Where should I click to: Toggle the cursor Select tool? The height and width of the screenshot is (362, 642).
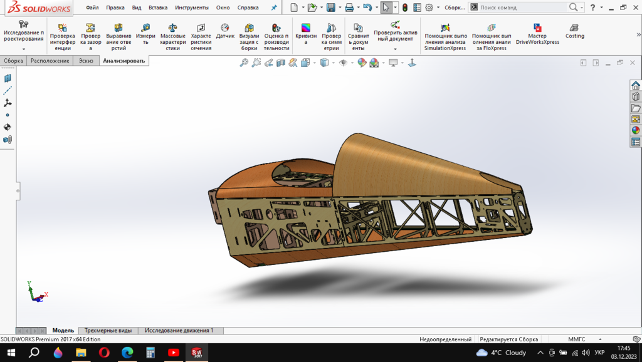pos(386,8)
